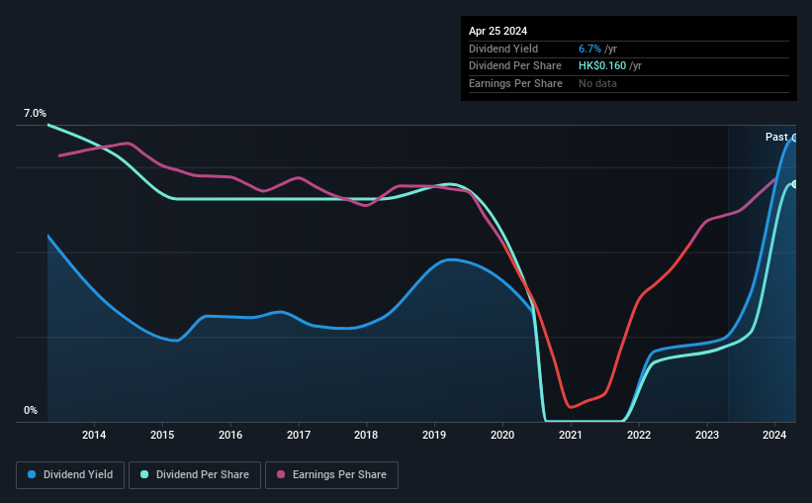Click the 2024 x-axis year label
812x503 pixels.
(774, 435)
